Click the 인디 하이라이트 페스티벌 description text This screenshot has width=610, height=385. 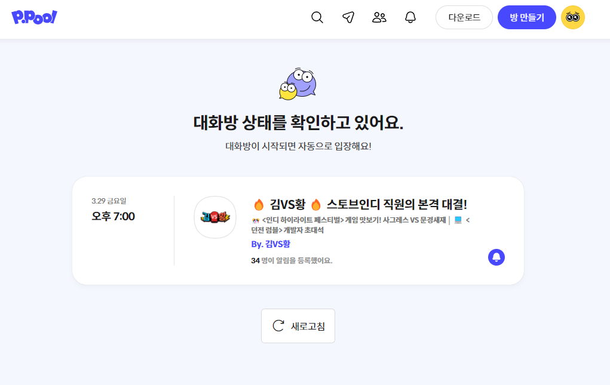point(360,225)
